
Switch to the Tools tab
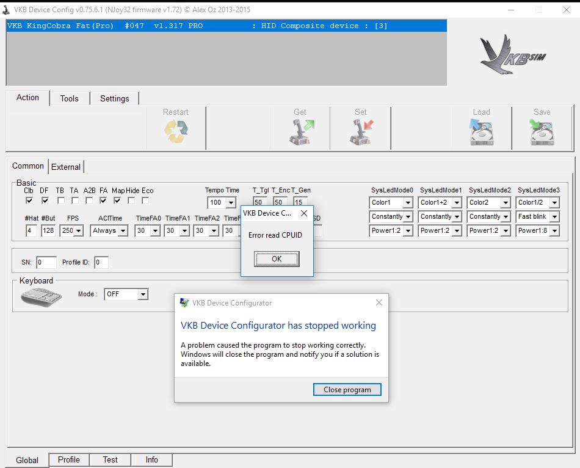(x=69, y=98)
